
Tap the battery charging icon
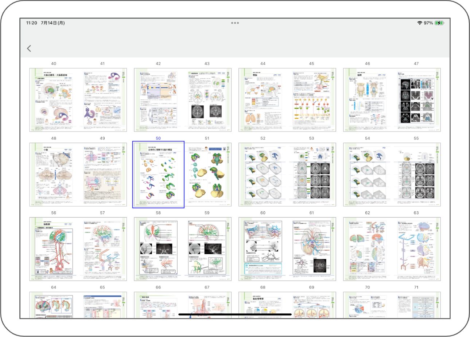click(x=439, y=23)
